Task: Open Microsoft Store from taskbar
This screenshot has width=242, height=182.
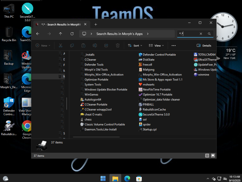Action: [x=139, y=179]
